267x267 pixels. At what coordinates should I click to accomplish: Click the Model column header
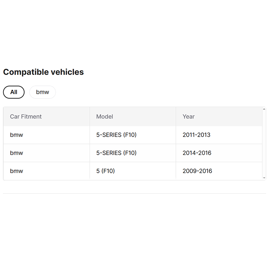click(104, 116)
